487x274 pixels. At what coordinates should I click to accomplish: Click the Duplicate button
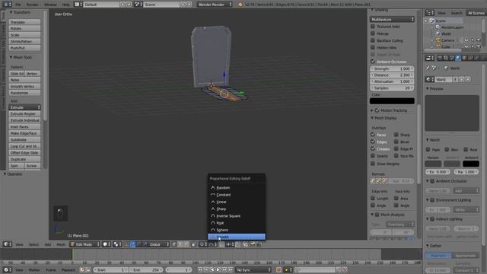point(24,159)
